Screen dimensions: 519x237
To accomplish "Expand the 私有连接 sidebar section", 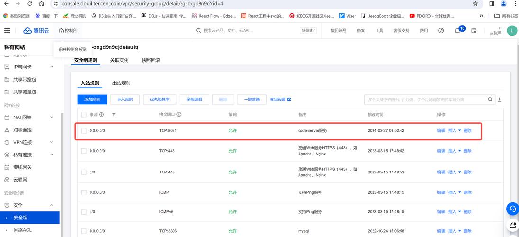I will [x=52, y=155].
